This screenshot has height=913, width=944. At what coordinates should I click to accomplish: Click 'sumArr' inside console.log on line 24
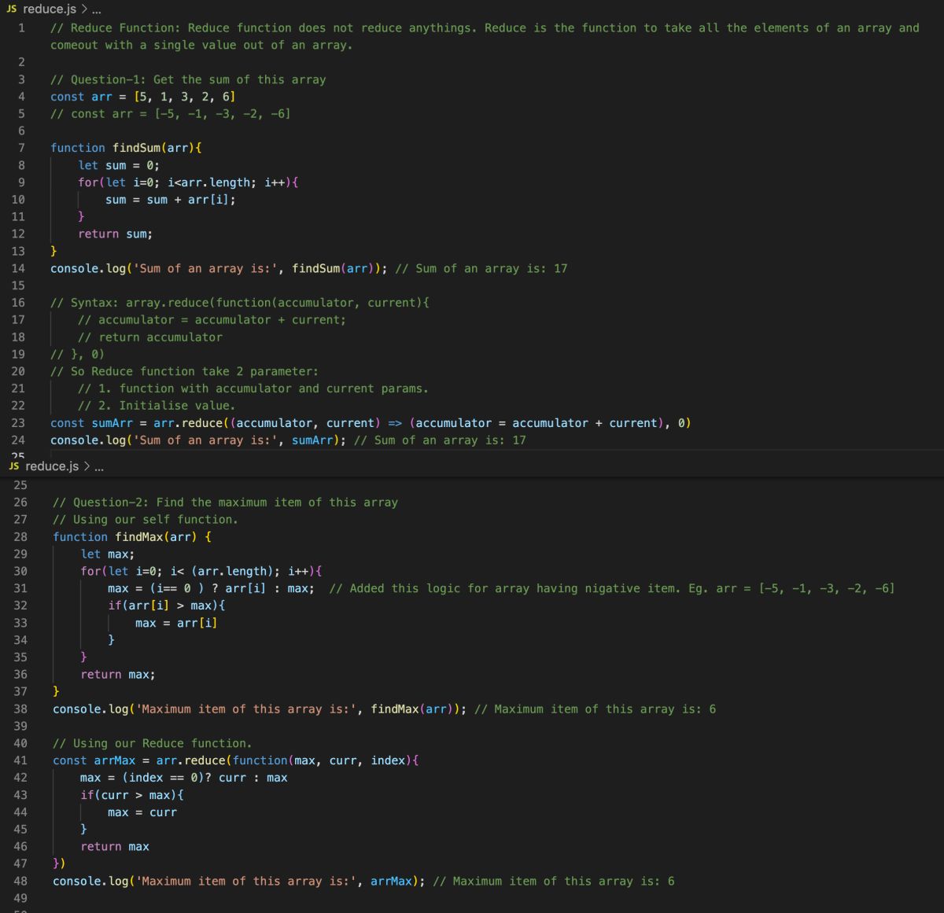coord(312,440)
